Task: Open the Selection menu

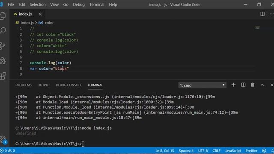Action: 38,5
